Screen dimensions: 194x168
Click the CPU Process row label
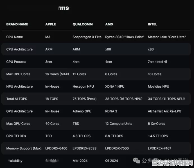(x=16, y=62)
